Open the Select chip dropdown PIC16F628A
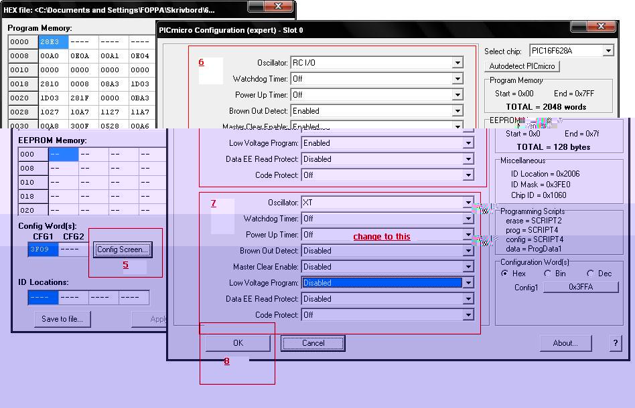The height and width of the screenshot is (408, 635). point(572,51)
